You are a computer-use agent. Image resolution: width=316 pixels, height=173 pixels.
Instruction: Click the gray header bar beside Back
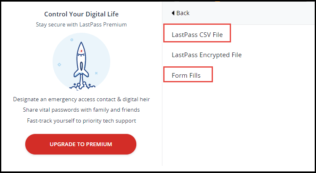pyautogui.click(x=252, y=13)
